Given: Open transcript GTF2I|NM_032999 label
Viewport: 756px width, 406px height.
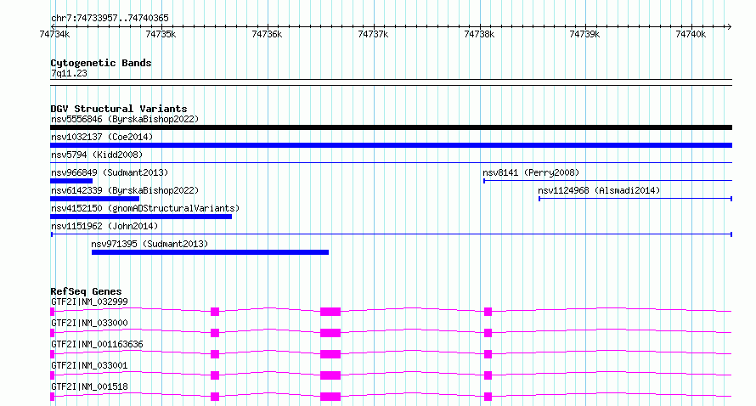Looking at the screenshot, I should point(89,302).
